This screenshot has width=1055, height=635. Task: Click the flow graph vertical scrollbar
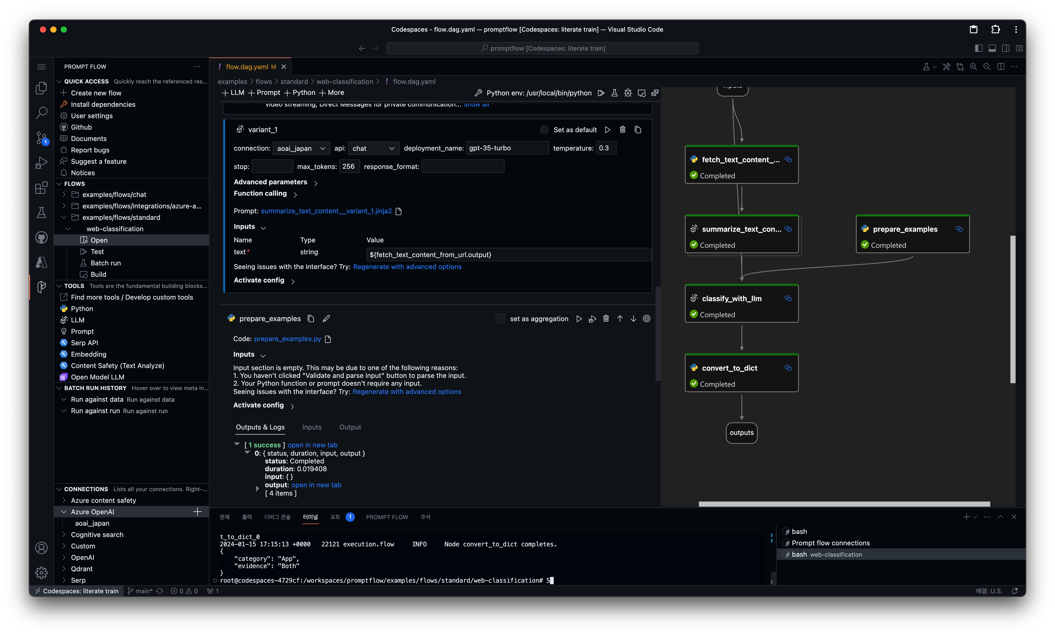(x=1013, y=309)
